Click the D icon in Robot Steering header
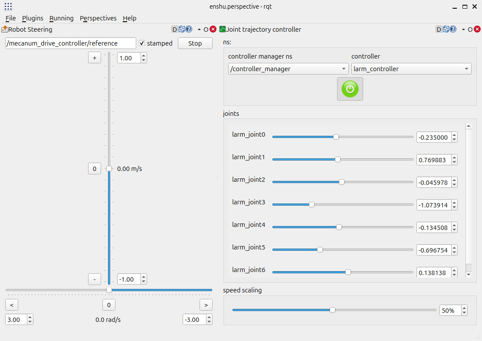 pos(175,30)
